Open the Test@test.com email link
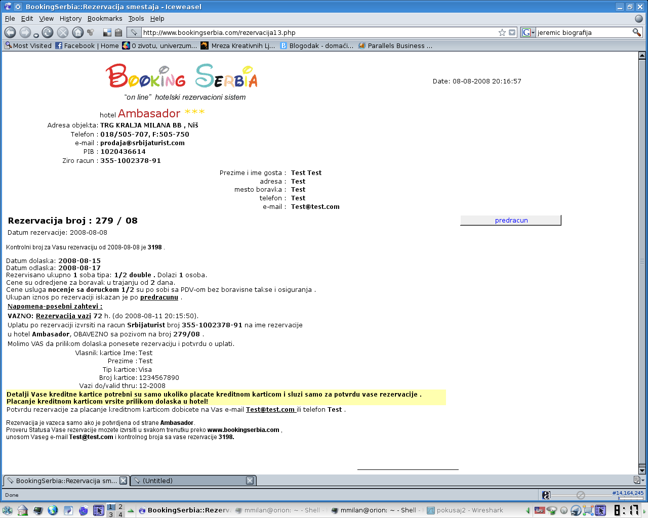Viewport: 648px width, 518px height. click(x=270, y=410)
